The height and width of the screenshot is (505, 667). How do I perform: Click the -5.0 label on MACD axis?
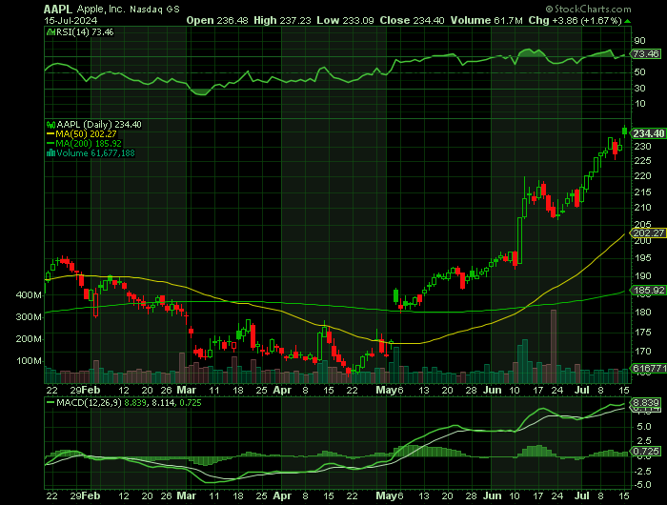coord(642,485)
